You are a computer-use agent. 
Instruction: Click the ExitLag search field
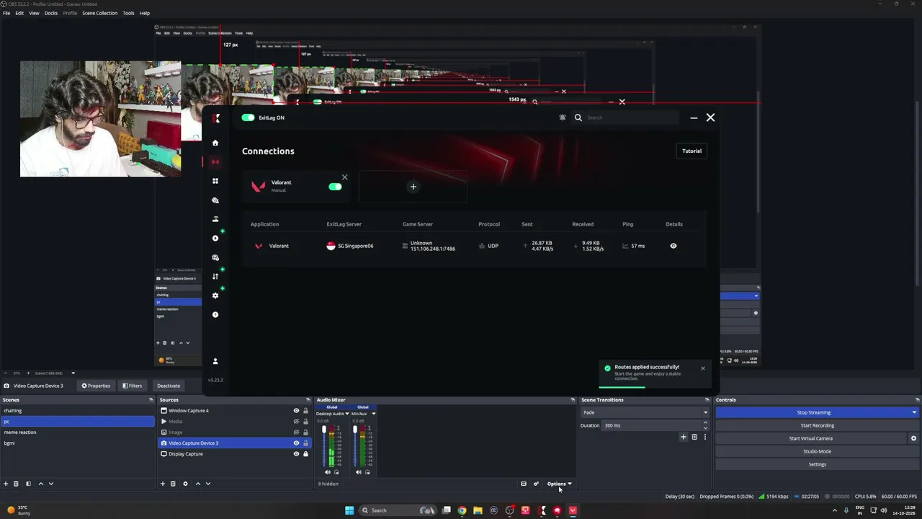point(627,117)
